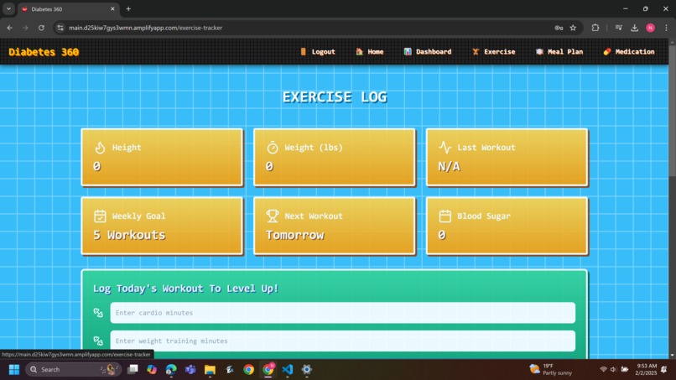Open Visual Studio Code from taskbar
The width and height of the screenshot is (676, 380).
tap(287, 370)
